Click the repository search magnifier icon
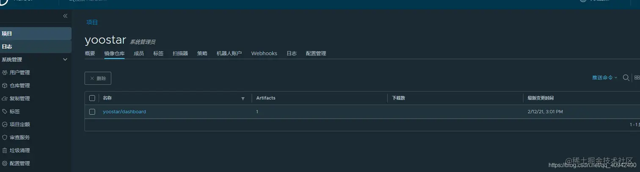 point(626,78)
